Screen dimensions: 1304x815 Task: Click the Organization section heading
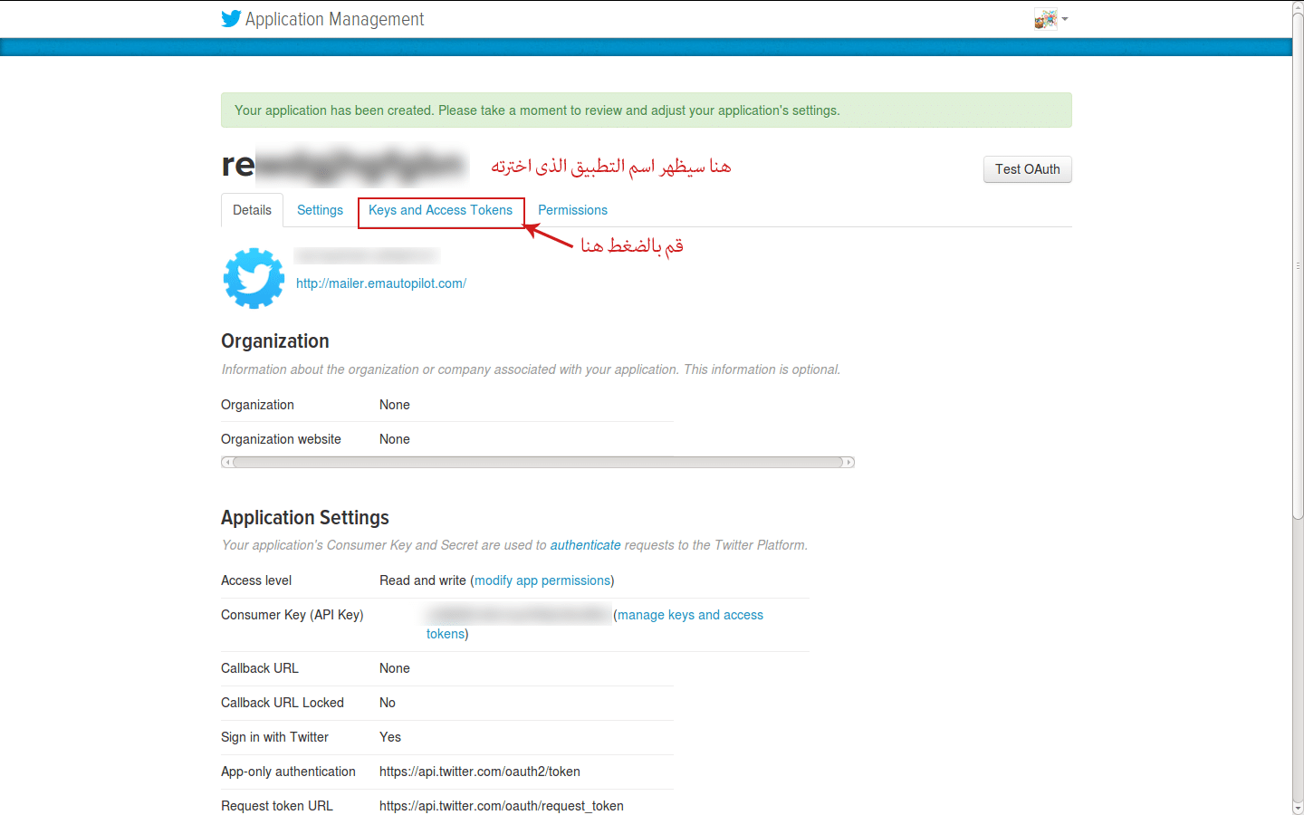click(x=275, y=341)
